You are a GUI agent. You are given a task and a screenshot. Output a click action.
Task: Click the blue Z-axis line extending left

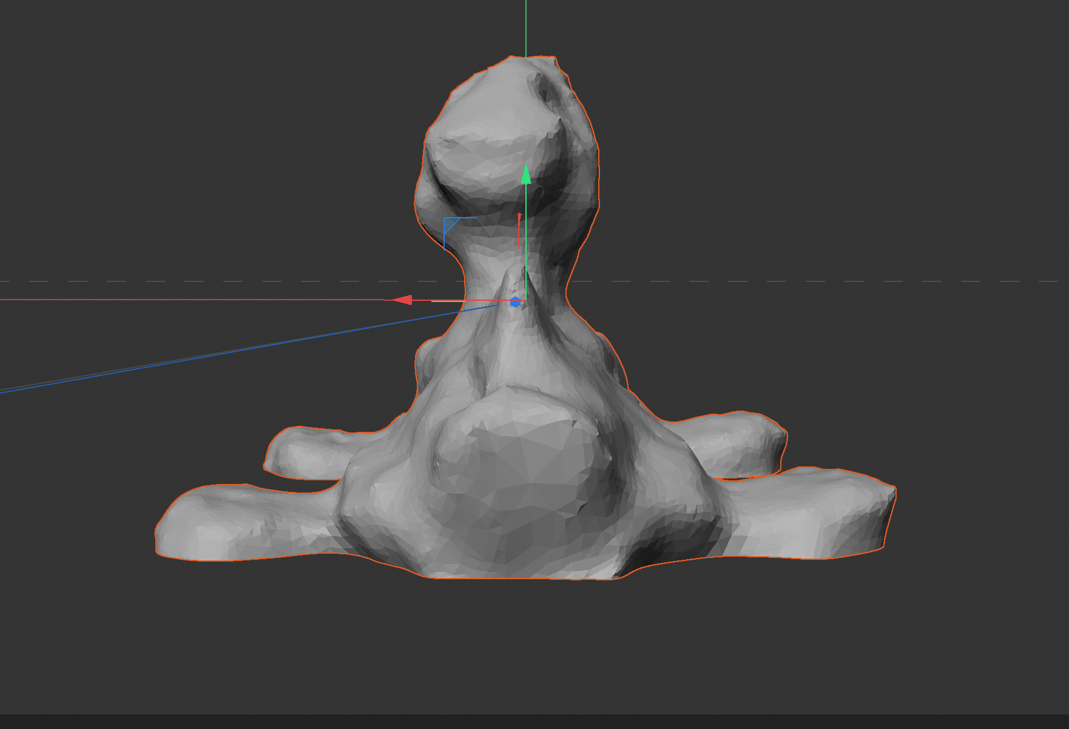(243, 352)
